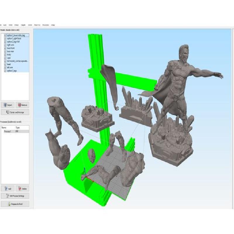The width and height of the screenshot is (234, 234).
Task: Add a new process
Action: tap(8, 189)
